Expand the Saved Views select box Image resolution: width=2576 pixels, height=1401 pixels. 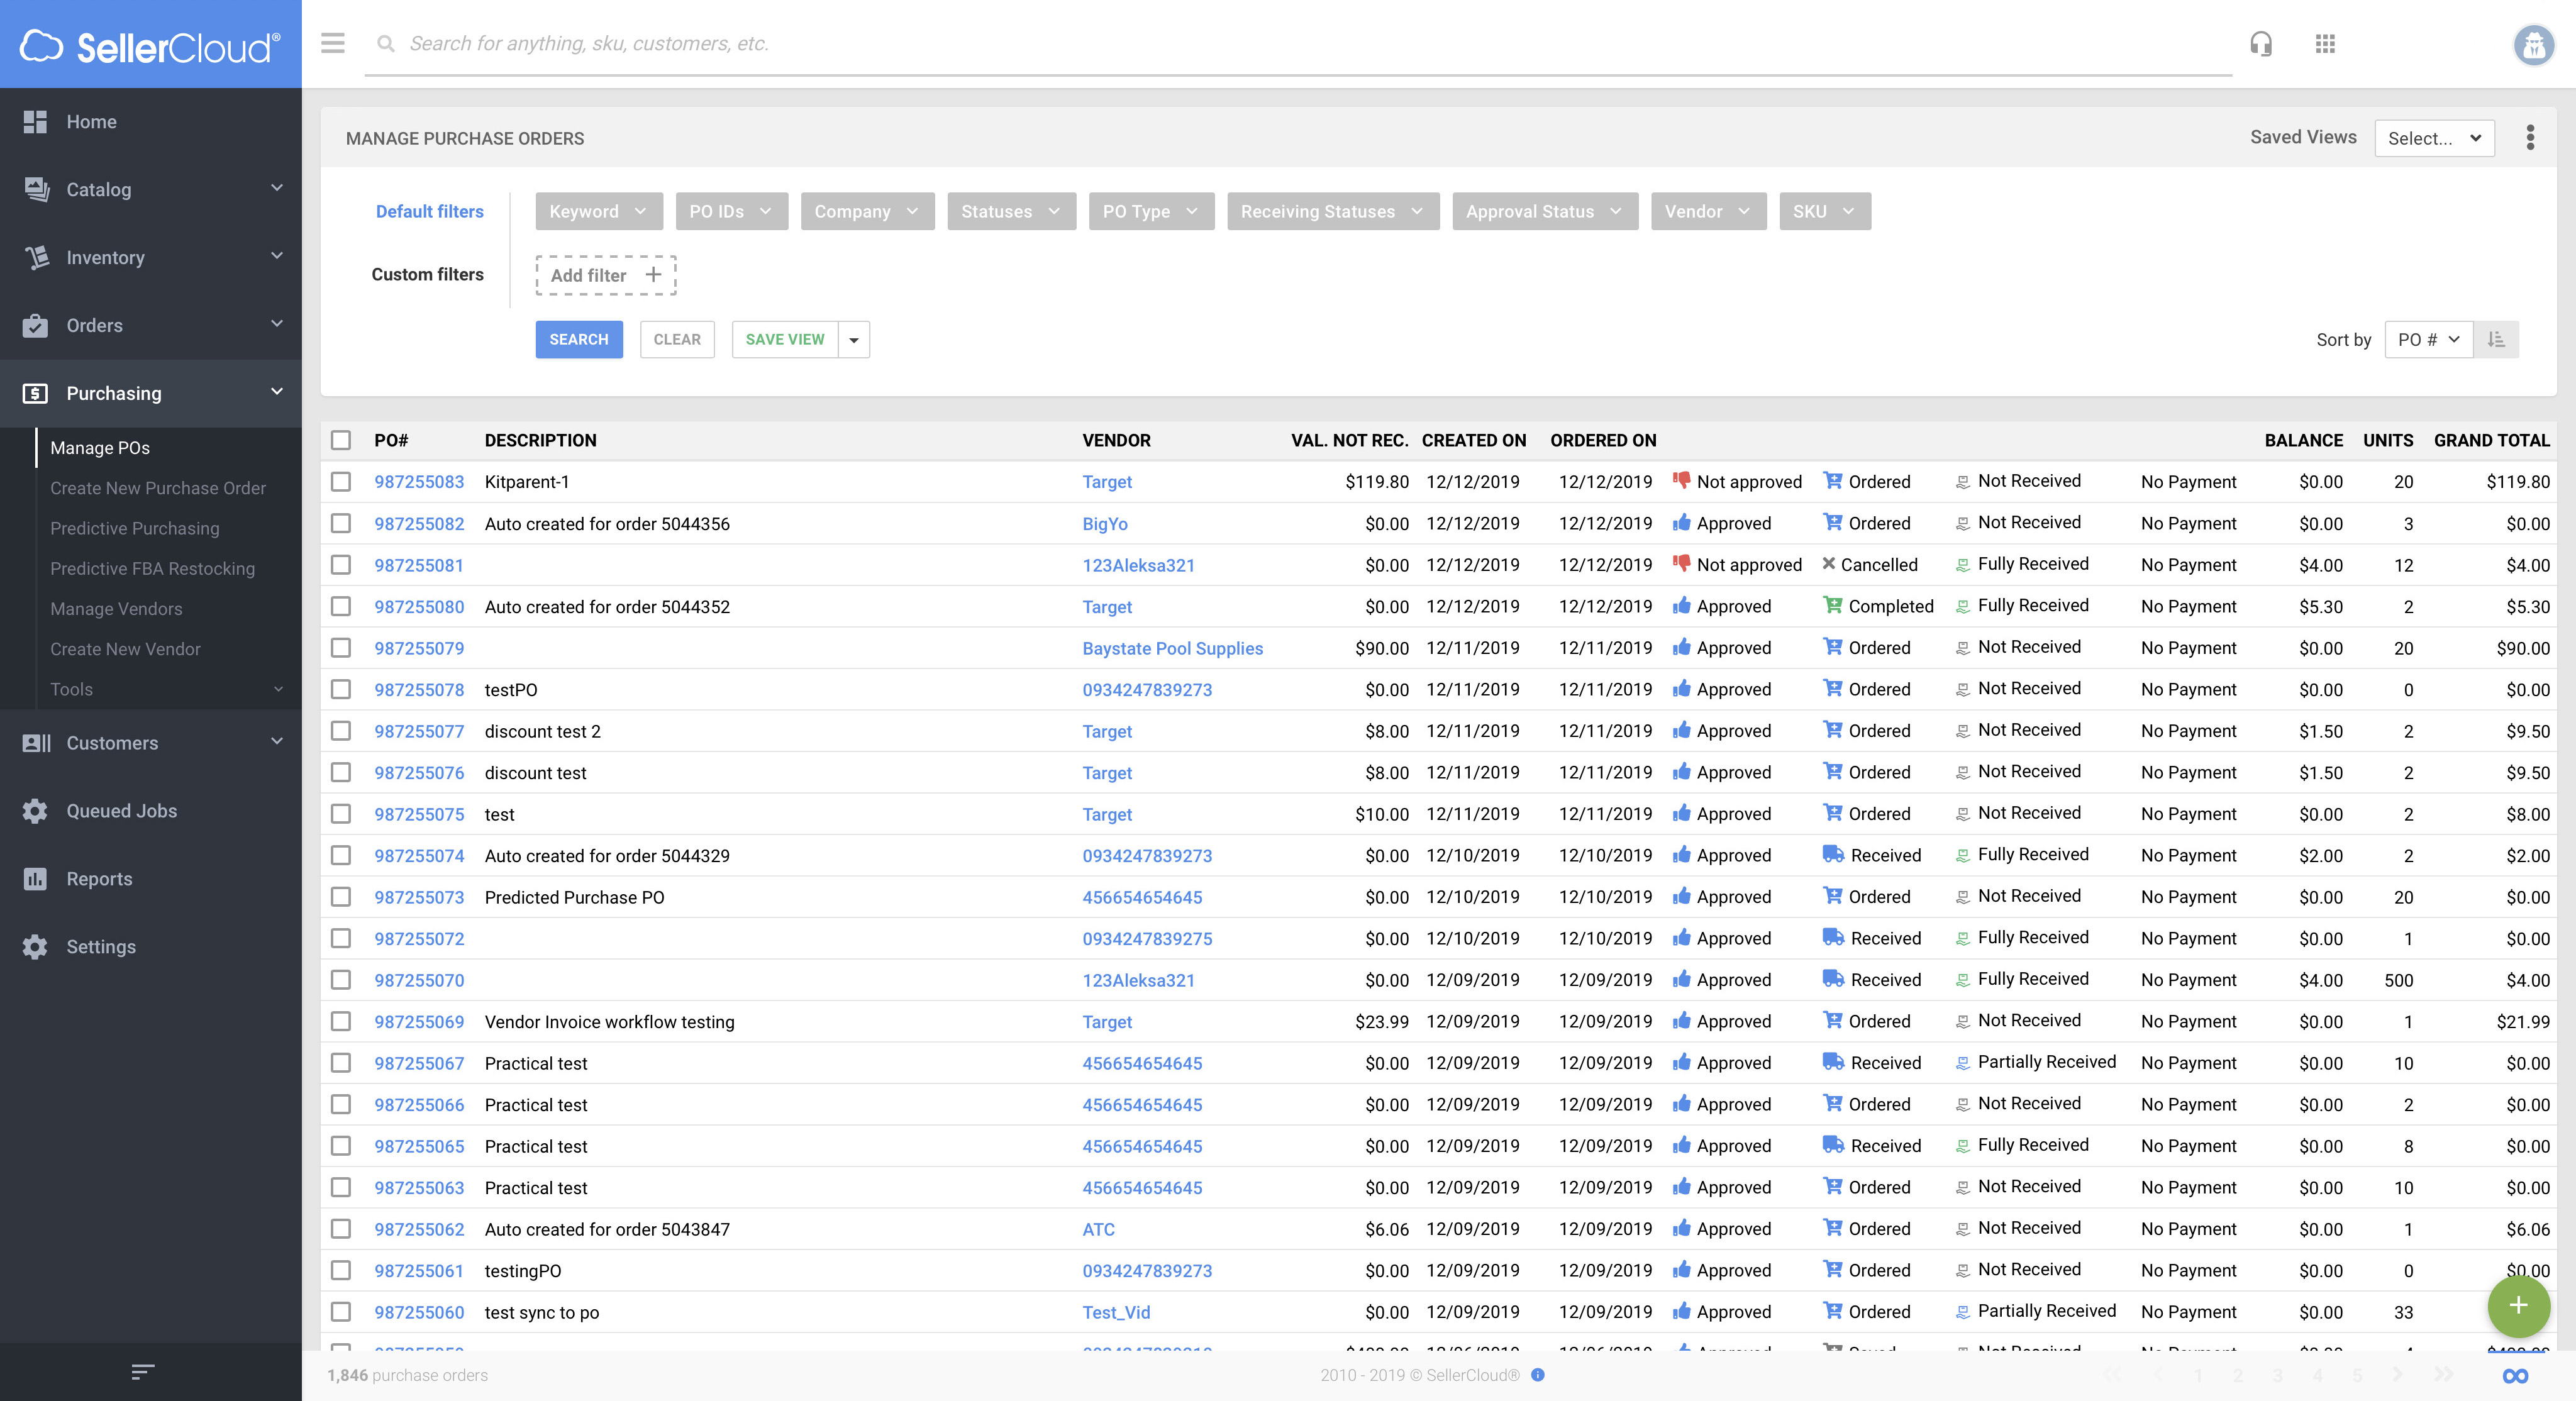coord(2433,138)
